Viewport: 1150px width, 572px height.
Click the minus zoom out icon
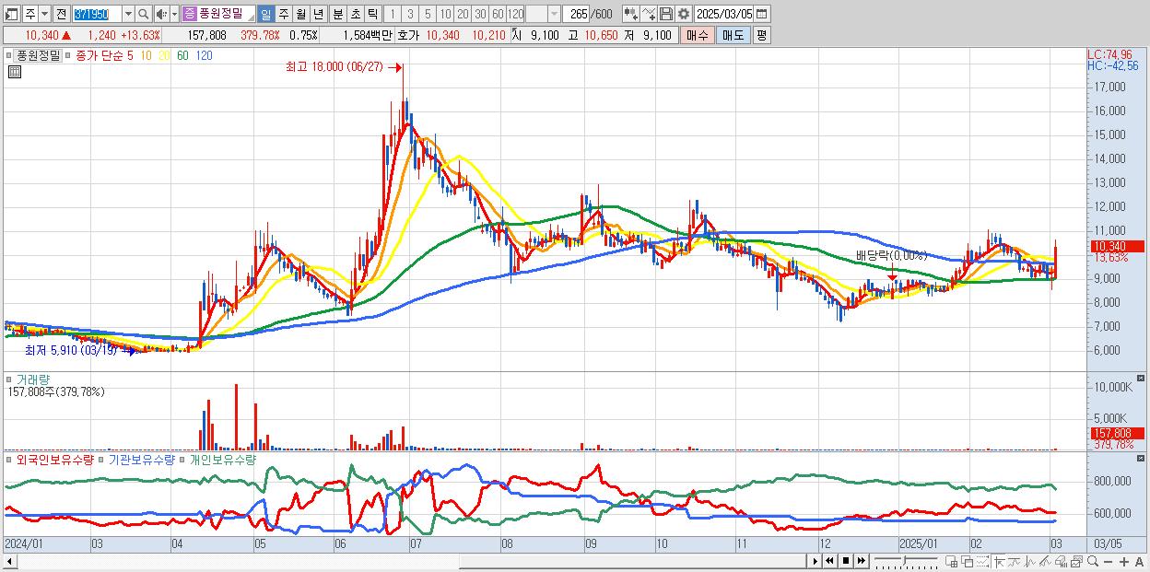point(1109,562)
